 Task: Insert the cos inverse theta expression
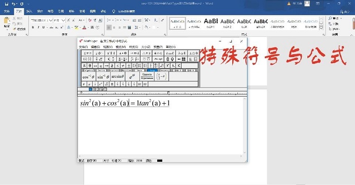(89, 77)
